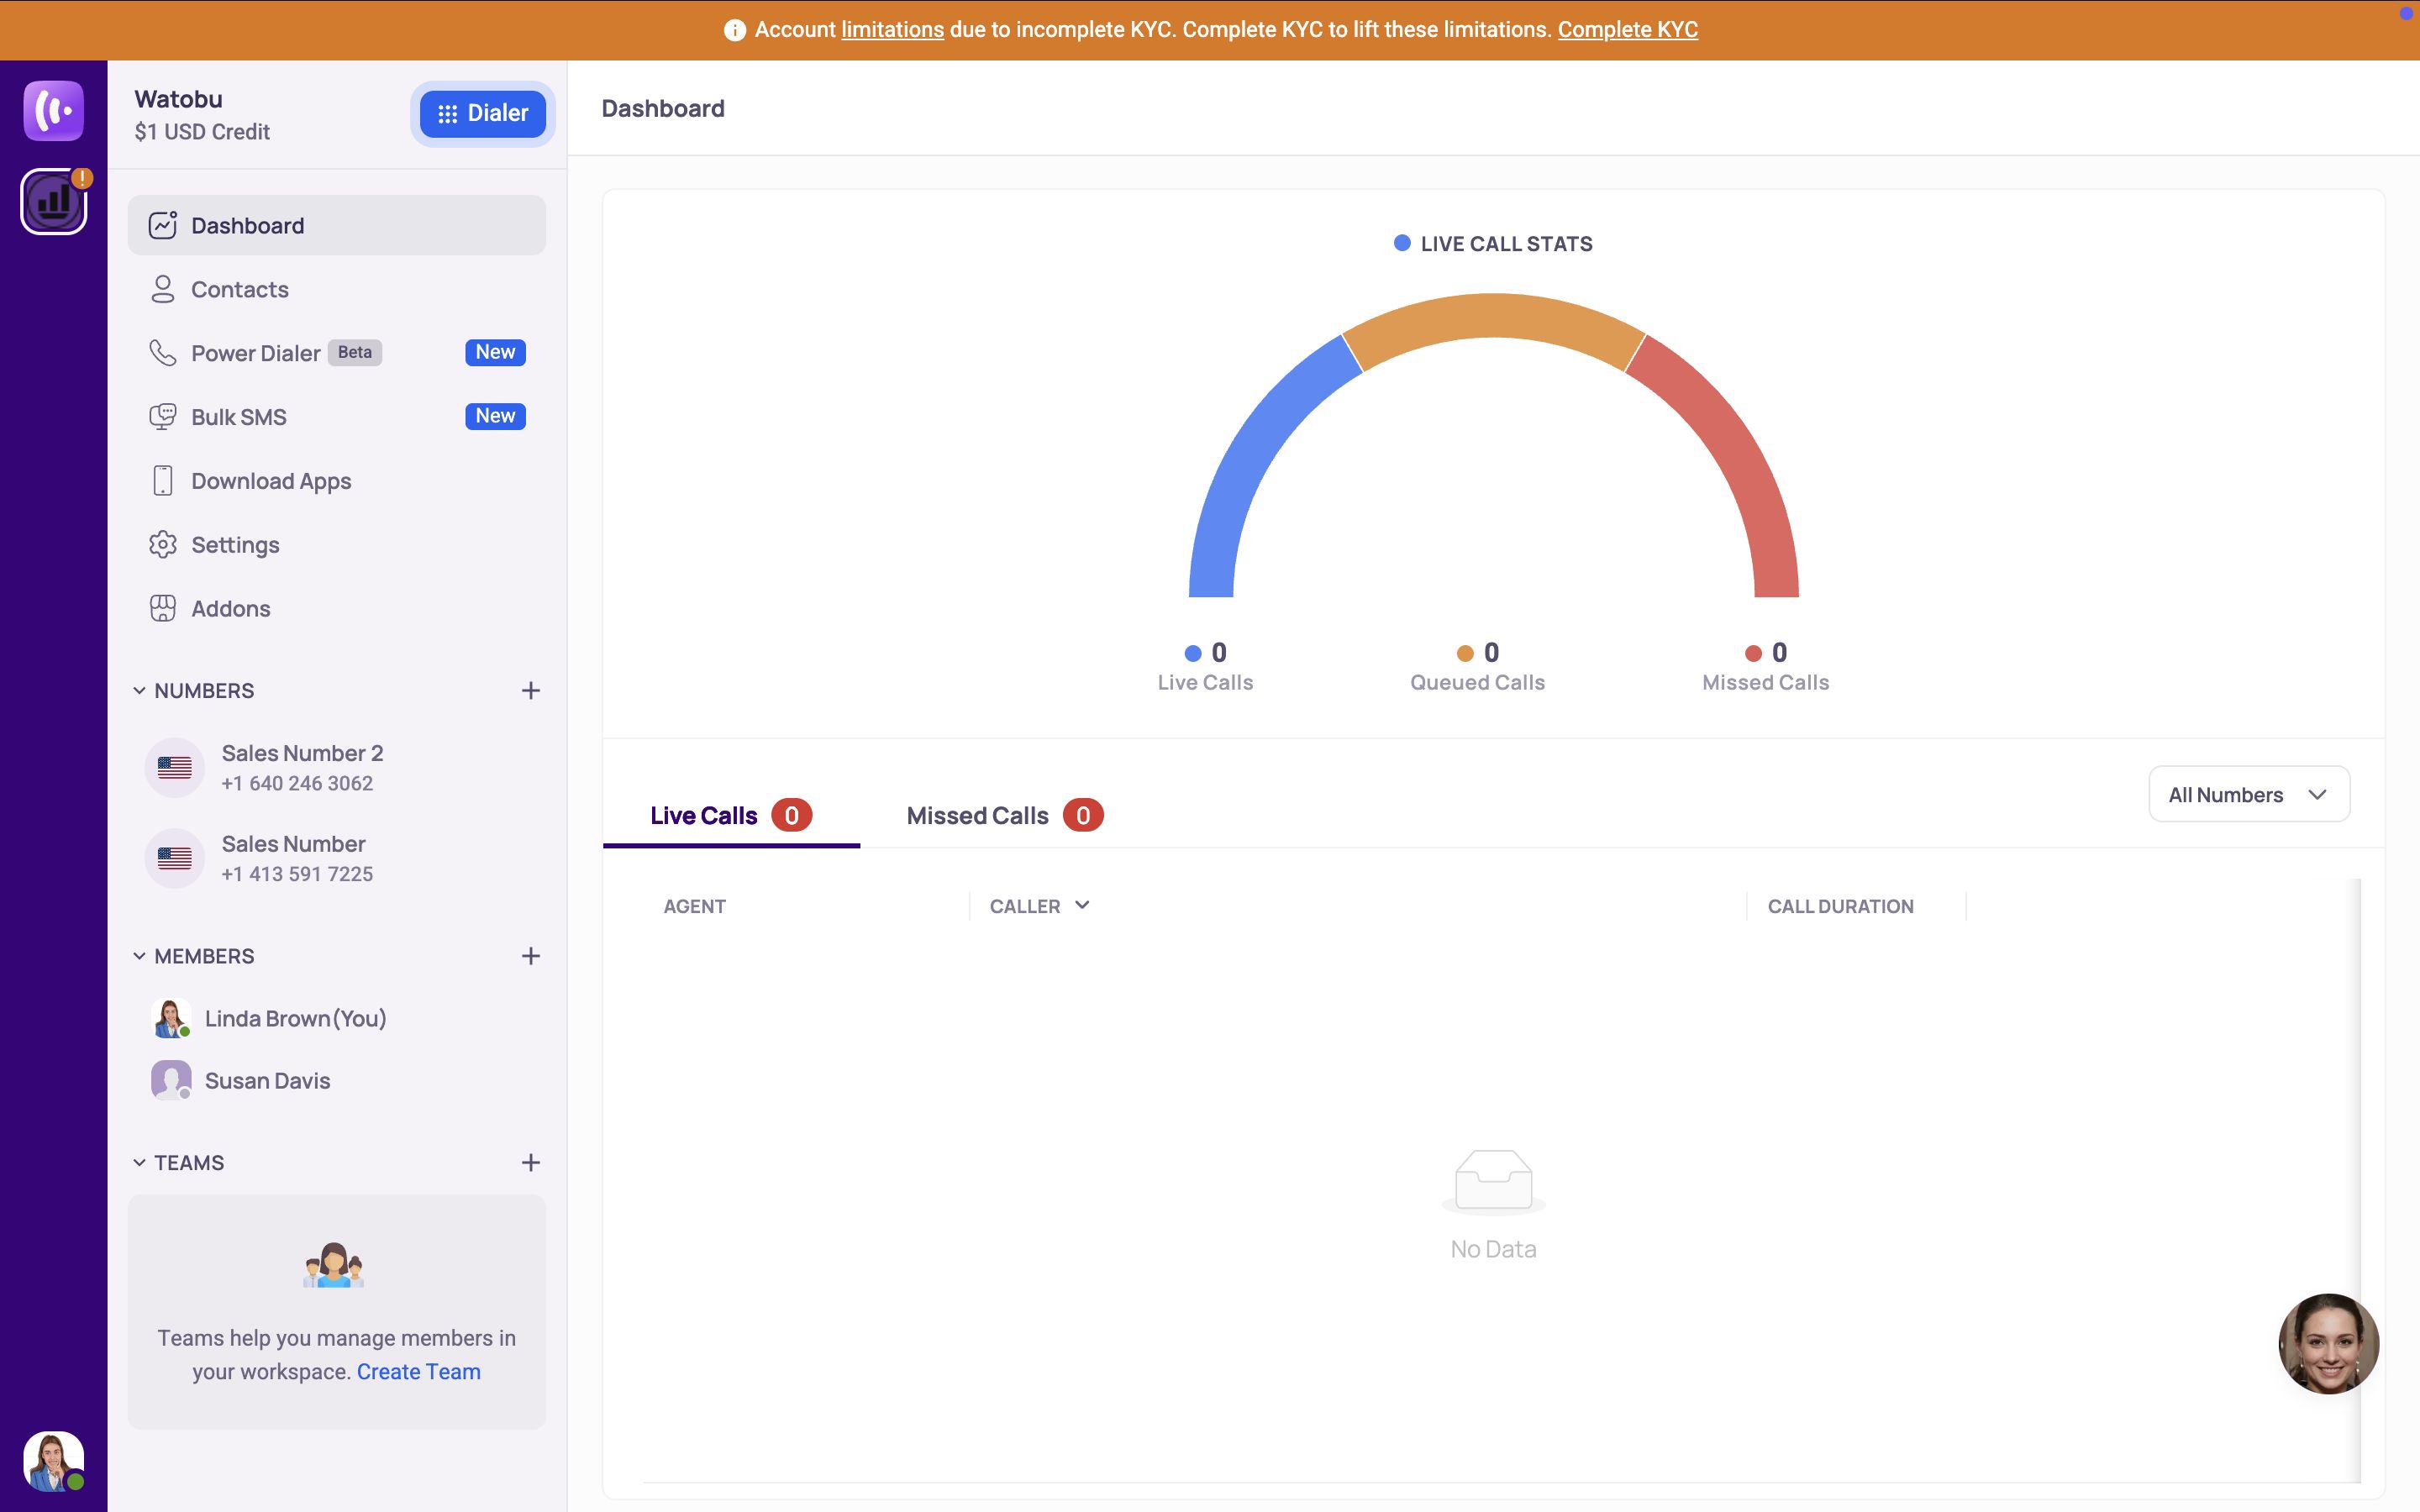This screenshot has height=1512, width=2420.
Task: Open the purple phone app logo icon
Action: click(x=54, y=110)
